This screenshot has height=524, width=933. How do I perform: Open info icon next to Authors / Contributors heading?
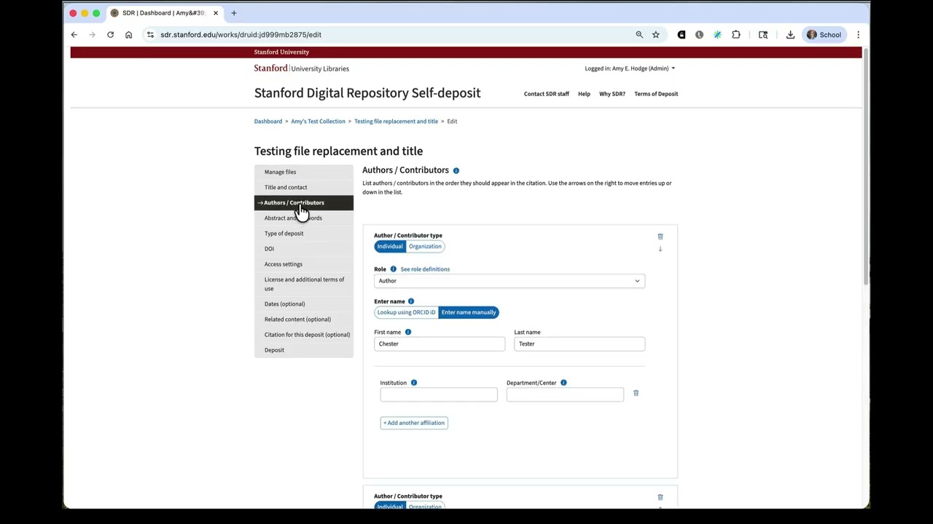[x=456, y=170]
